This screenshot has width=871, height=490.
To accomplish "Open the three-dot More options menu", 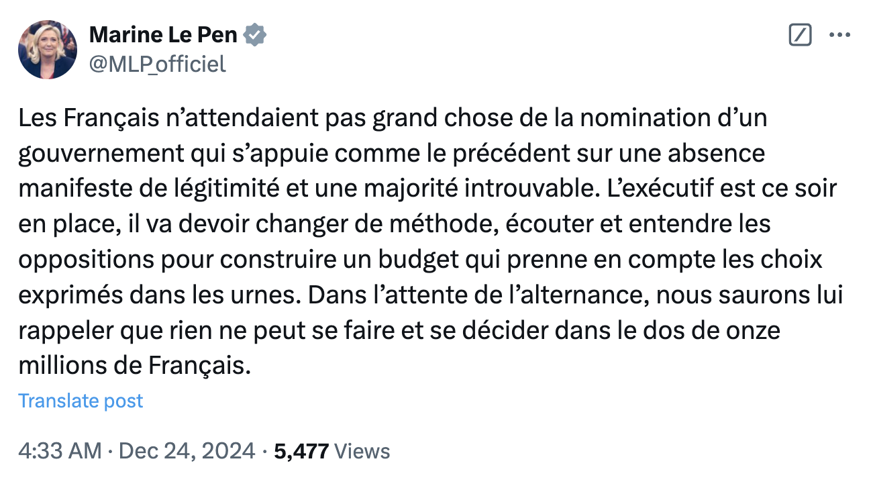I will (840, 35).
